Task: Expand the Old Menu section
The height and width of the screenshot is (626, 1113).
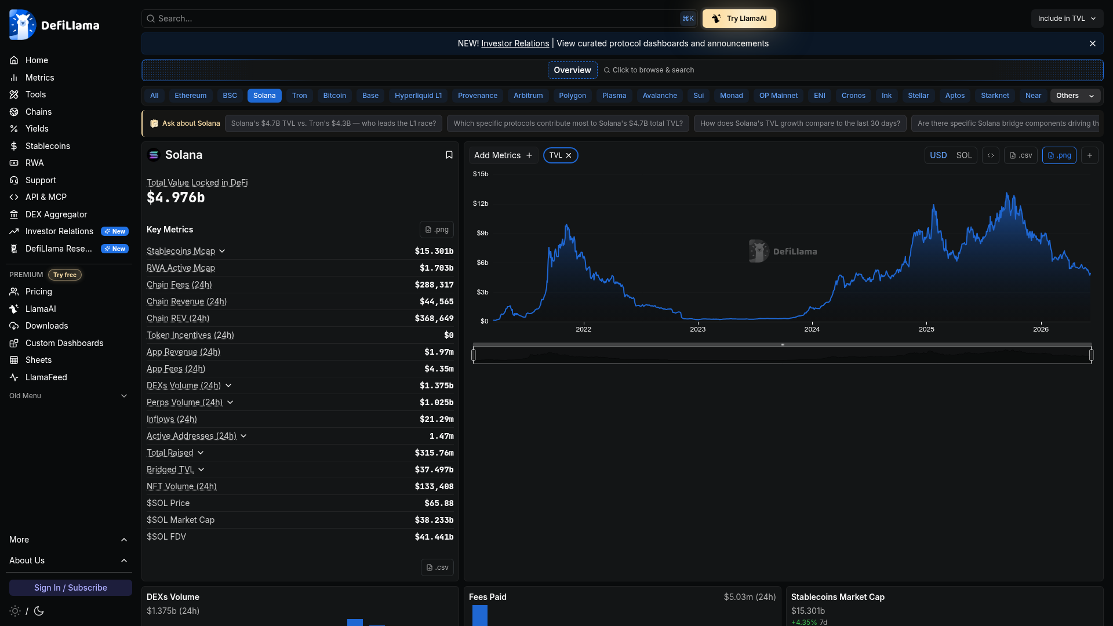Action: point(68,396)
